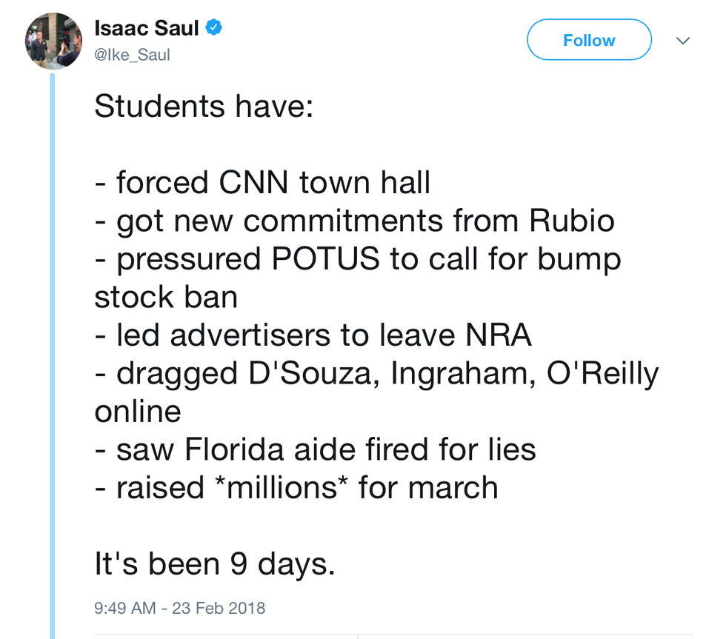The width and height of the screenshot is (726, 639).
Task: Click the name O'Reilly in the tweet
Action: click(x=602, y=374)
